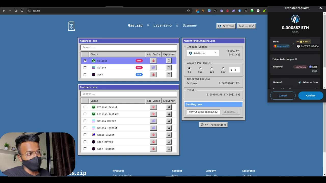Viewport: 326px width, 183px height.
Task: Check the Soon Testnet checkbox
Action: coord(85,149)
